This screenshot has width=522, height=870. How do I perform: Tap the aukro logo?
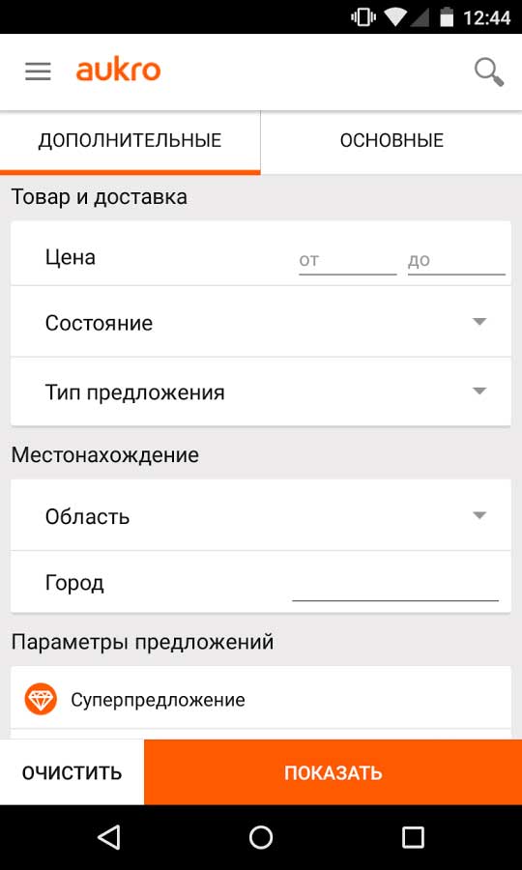pos(118,71)
